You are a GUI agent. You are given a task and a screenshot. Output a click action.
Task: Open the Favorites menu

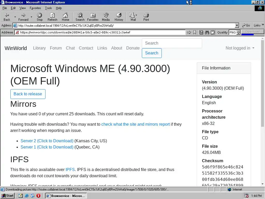pyautogui.click(x=35, y=8)
